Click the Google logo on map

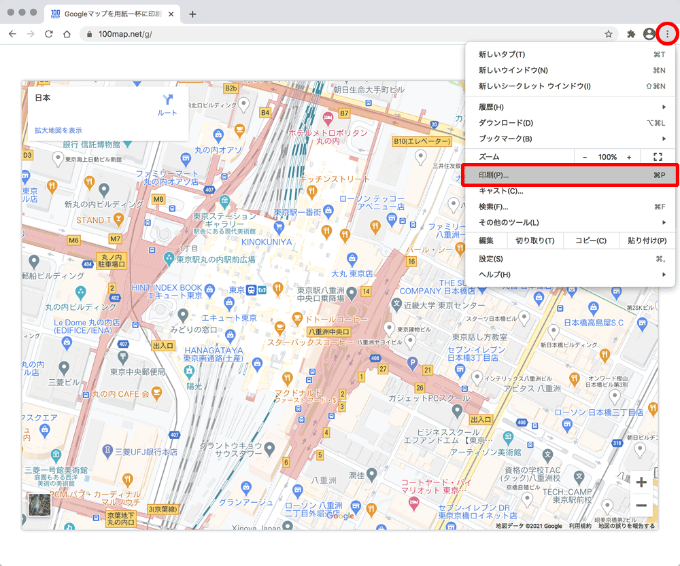point(341,515)
